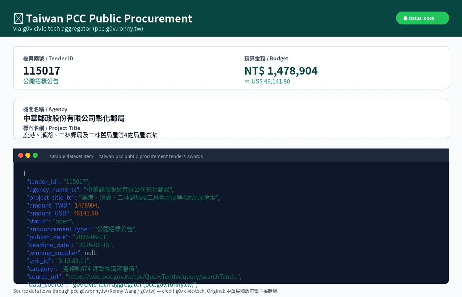Click the green dot in code window
The width and height of the screenshot is (462, 297).
tap(35, 155)
